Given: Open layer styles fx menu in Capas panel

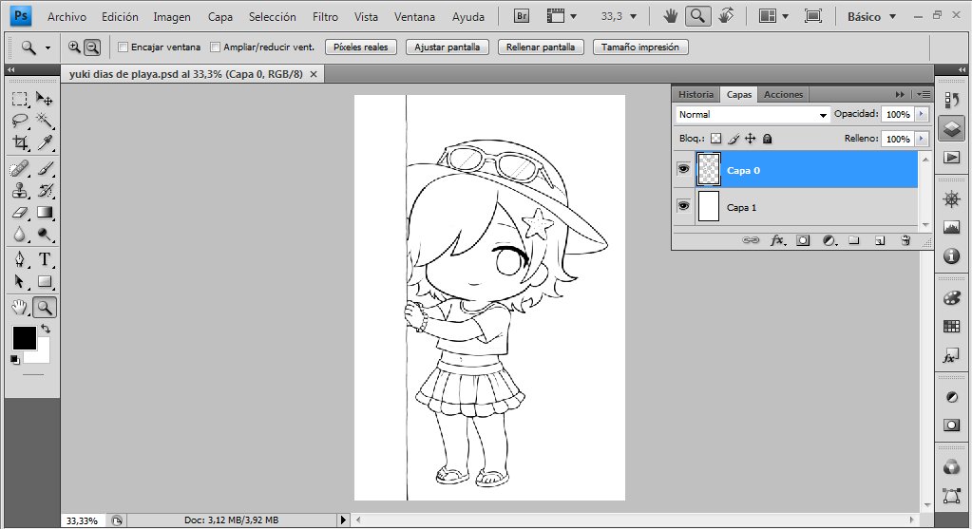Looking at the screenshot, I should coord(778,240).
